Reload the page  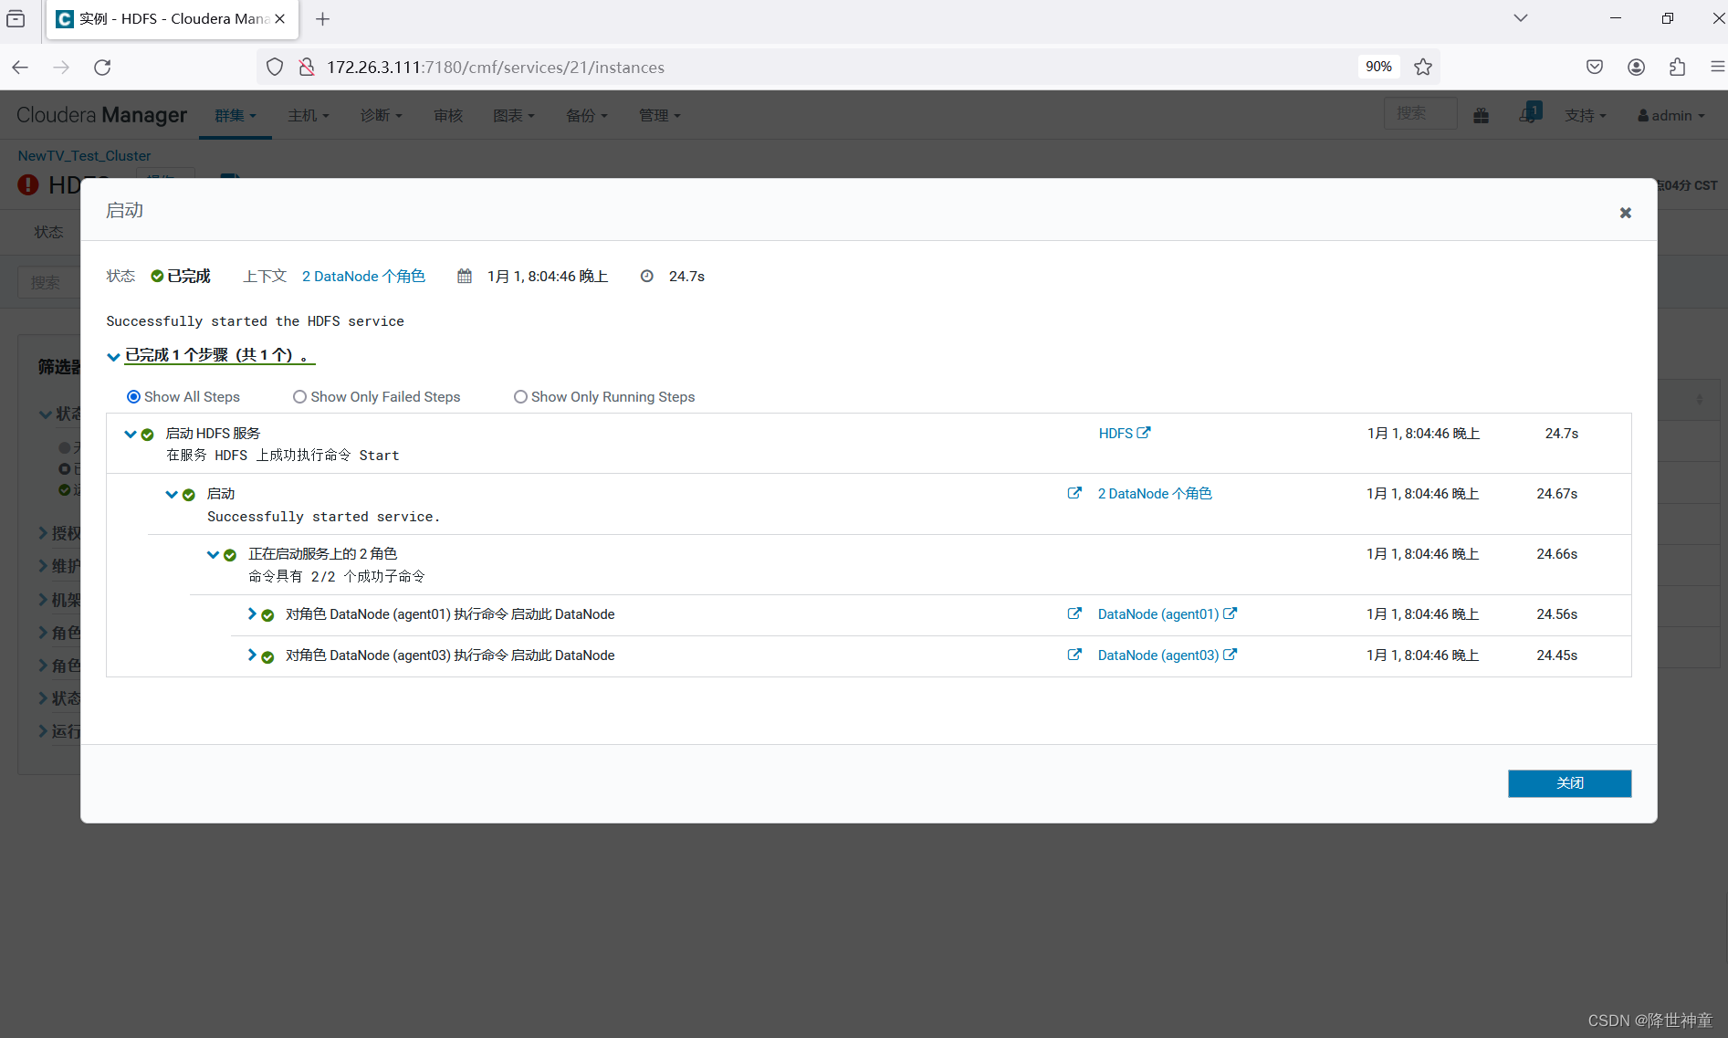(x=102, y=68)
